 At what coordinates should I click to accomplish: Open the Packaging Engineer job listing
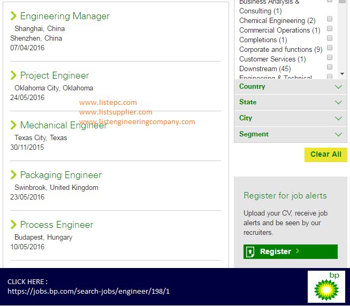click(60, 175)
